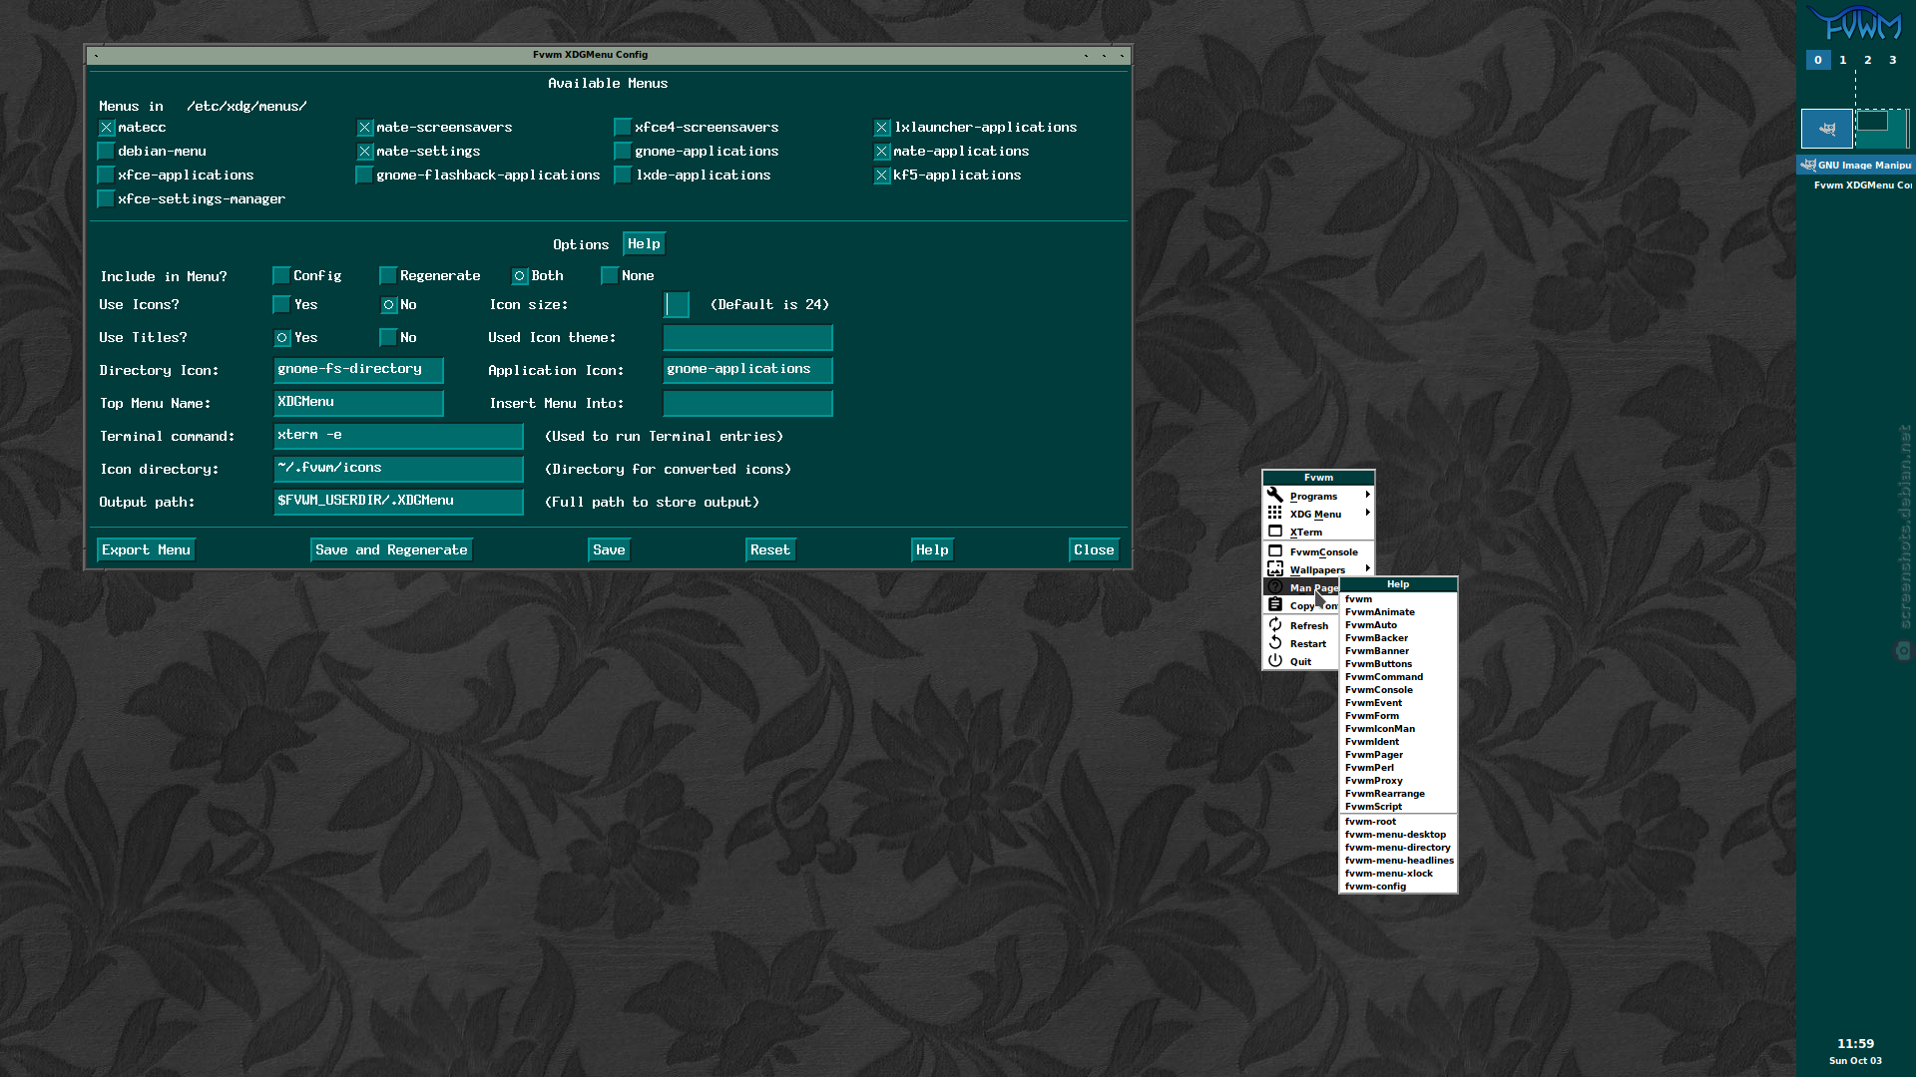The width and height of the screenshot is (1916, 1077).
Task: Select None for Include in Menu
Action: [610, 276]
